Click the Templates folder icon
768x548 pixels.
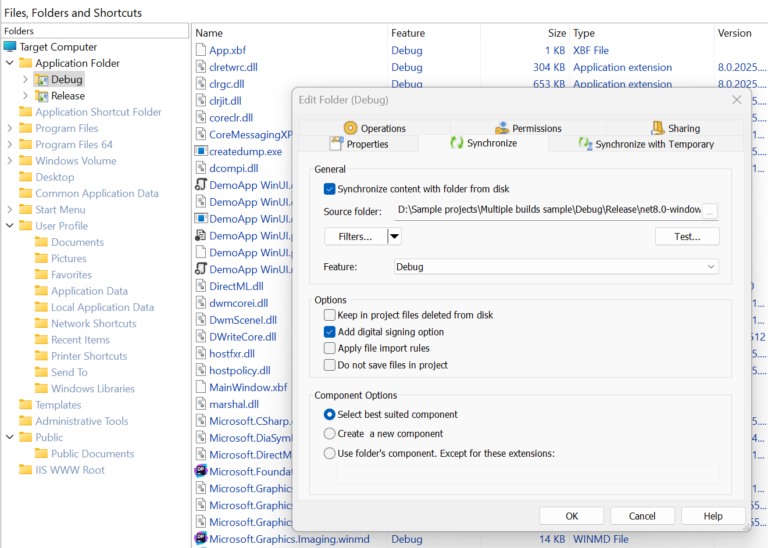pos(26,404)
